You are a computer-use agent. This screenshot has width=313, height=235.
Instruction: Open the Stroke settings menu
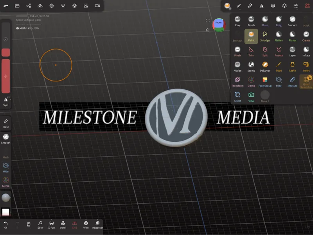239,6
